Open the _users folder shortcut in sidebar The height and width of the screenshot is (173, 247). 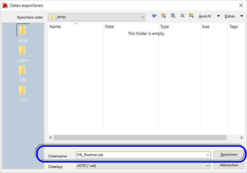coord(23,53)
